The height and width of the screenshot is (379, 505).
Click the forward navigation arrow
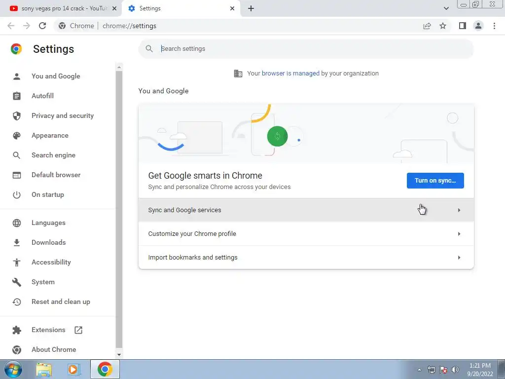27,26
